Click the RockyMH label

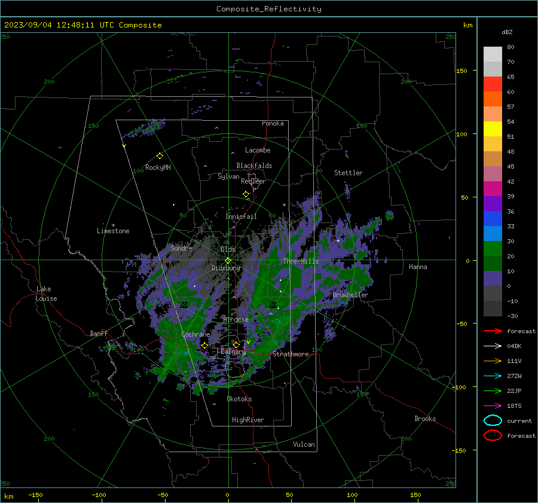(x=158, y=167)
